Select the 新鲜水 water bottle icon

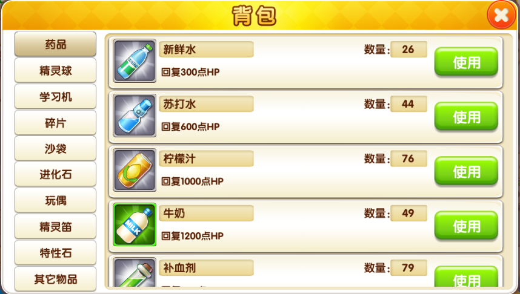(135, 61)
